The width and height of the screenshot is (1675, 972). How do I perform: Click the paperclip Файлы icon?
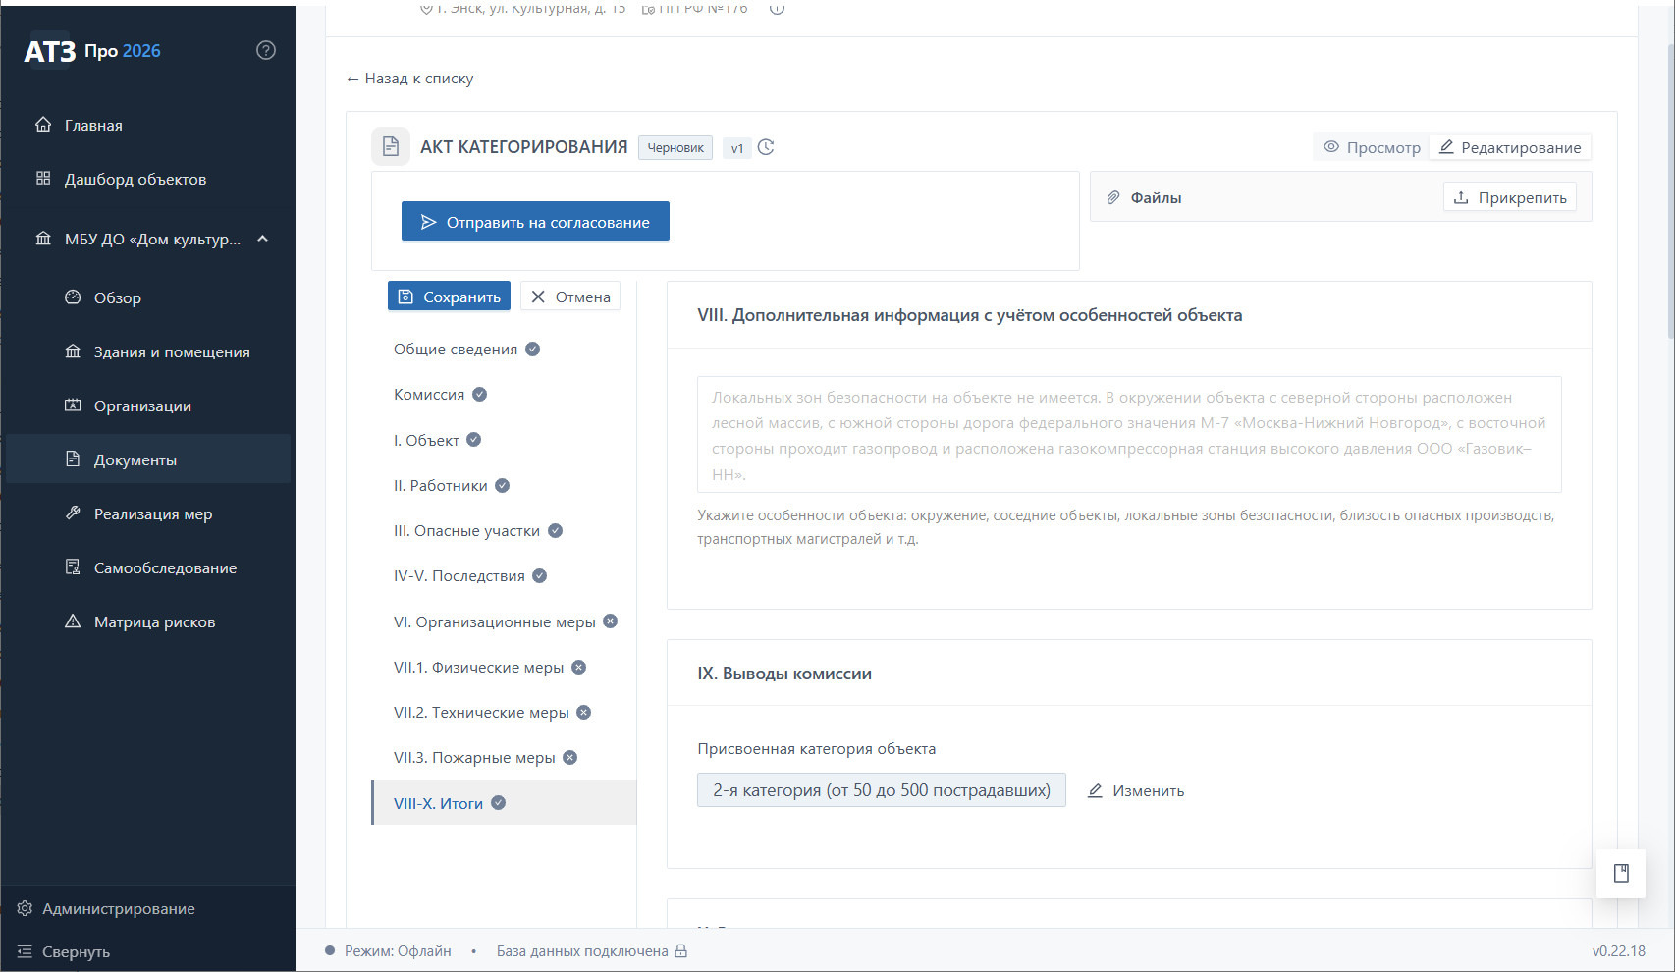tap(1113, 197)
